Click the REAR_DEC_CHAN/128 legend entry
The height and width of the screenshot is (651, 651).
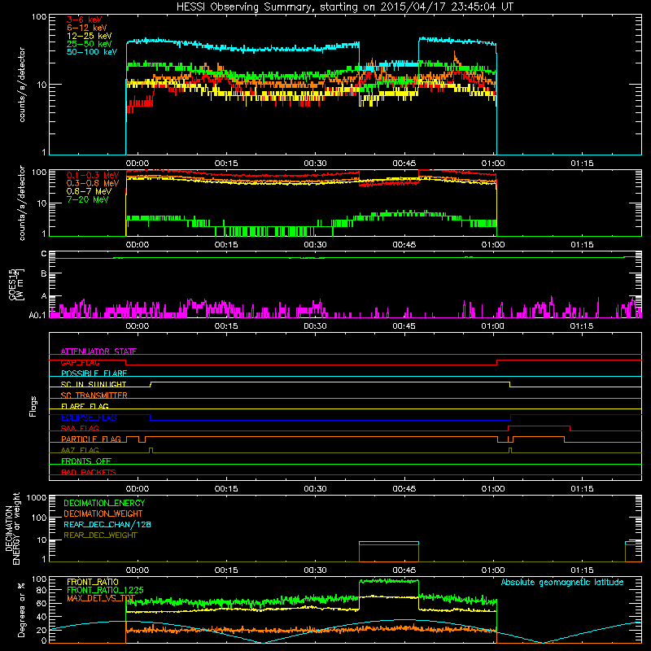[107, 525]
